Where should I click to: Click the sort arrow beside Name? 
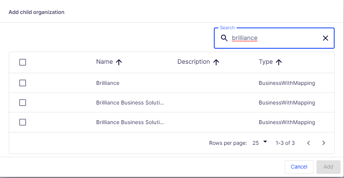pos(119,62)
